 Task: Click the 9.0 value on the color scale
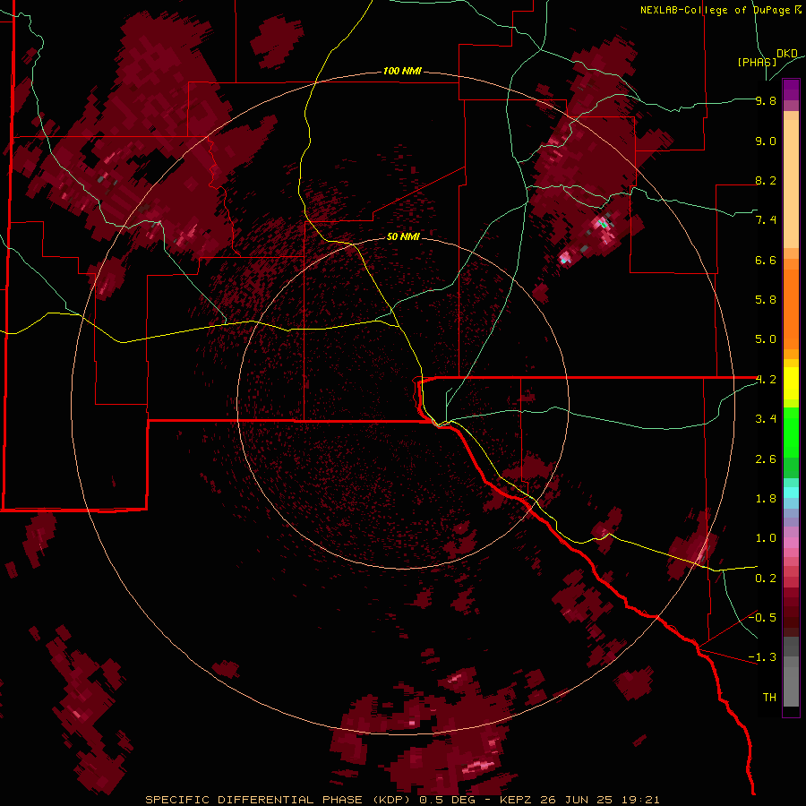766,141
